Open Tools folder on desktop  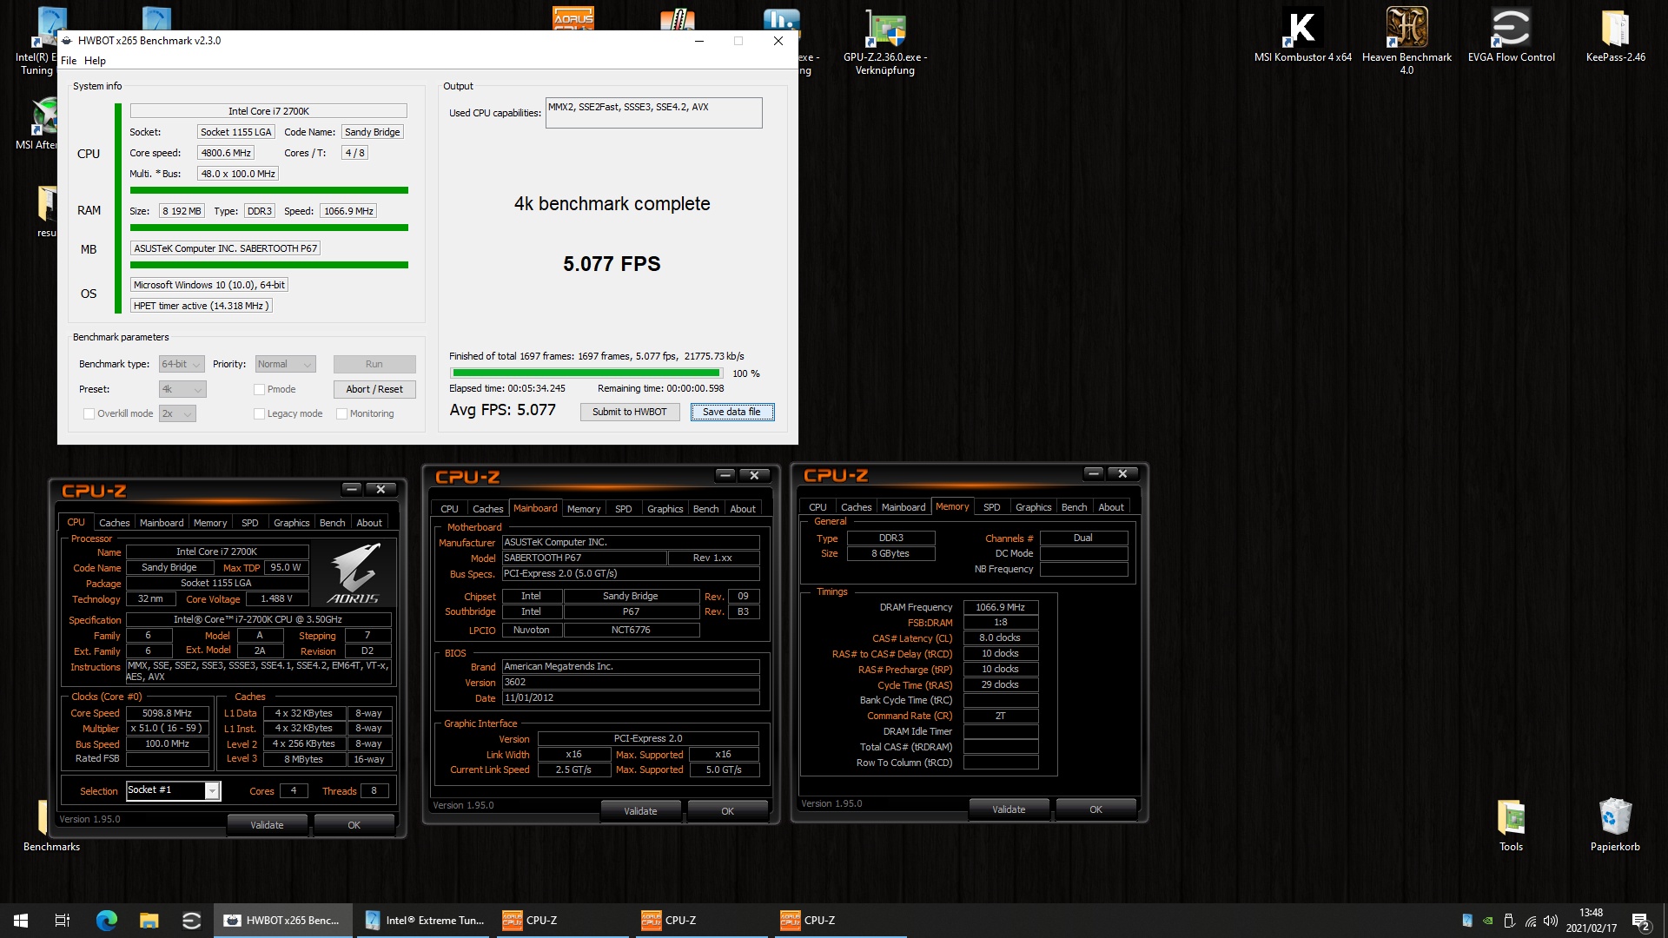pos(1511,825)
